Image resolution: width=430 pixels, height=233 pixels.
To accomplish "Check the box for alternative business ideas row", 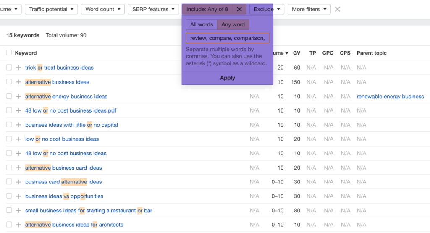I will click(x=9, y=82).
